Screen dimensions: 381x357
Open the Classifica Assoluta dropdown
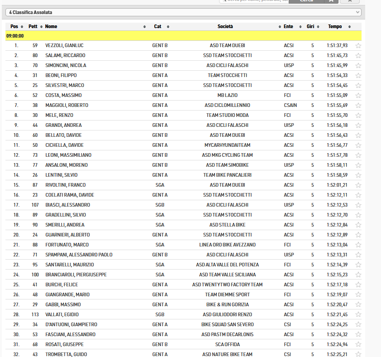tap(183, 12)
